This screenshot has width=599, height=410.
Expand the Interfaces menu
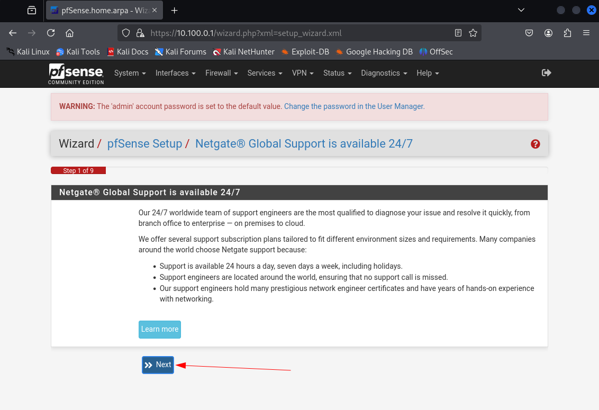click(175, 73)
